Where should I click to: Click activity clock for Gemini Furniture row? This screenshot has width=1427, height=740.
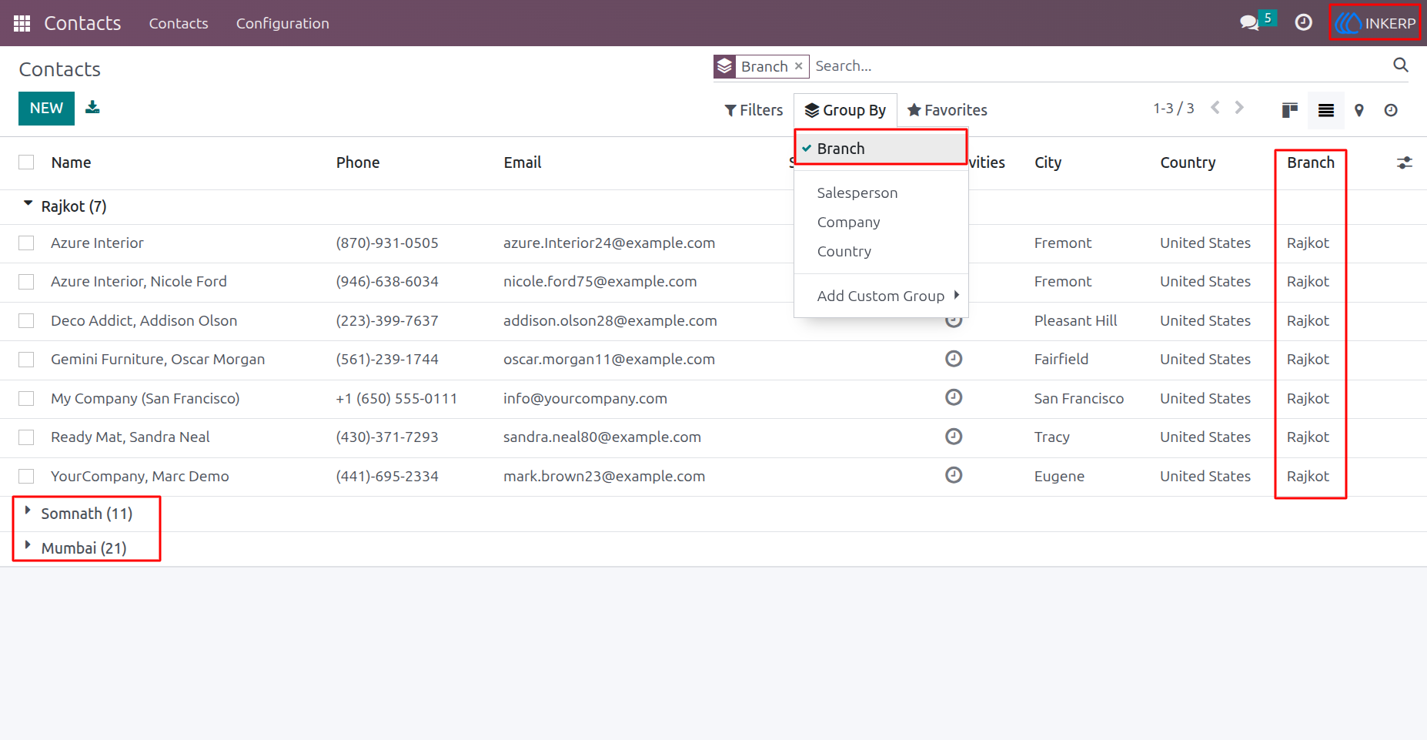pos(954,359)
